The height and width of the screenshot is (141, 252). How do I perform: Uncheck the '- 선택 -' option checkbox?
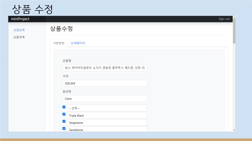point(64,107)
